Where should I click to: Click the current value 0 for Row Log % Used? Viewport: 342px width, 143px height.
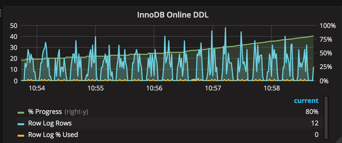(x=316, y=135)
